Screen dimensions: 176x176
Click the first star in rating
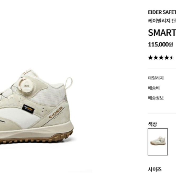[151, 58]
